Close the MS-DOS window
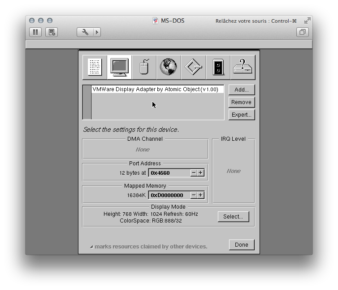This screenshot has height=290, width=338. click(32, 21)
